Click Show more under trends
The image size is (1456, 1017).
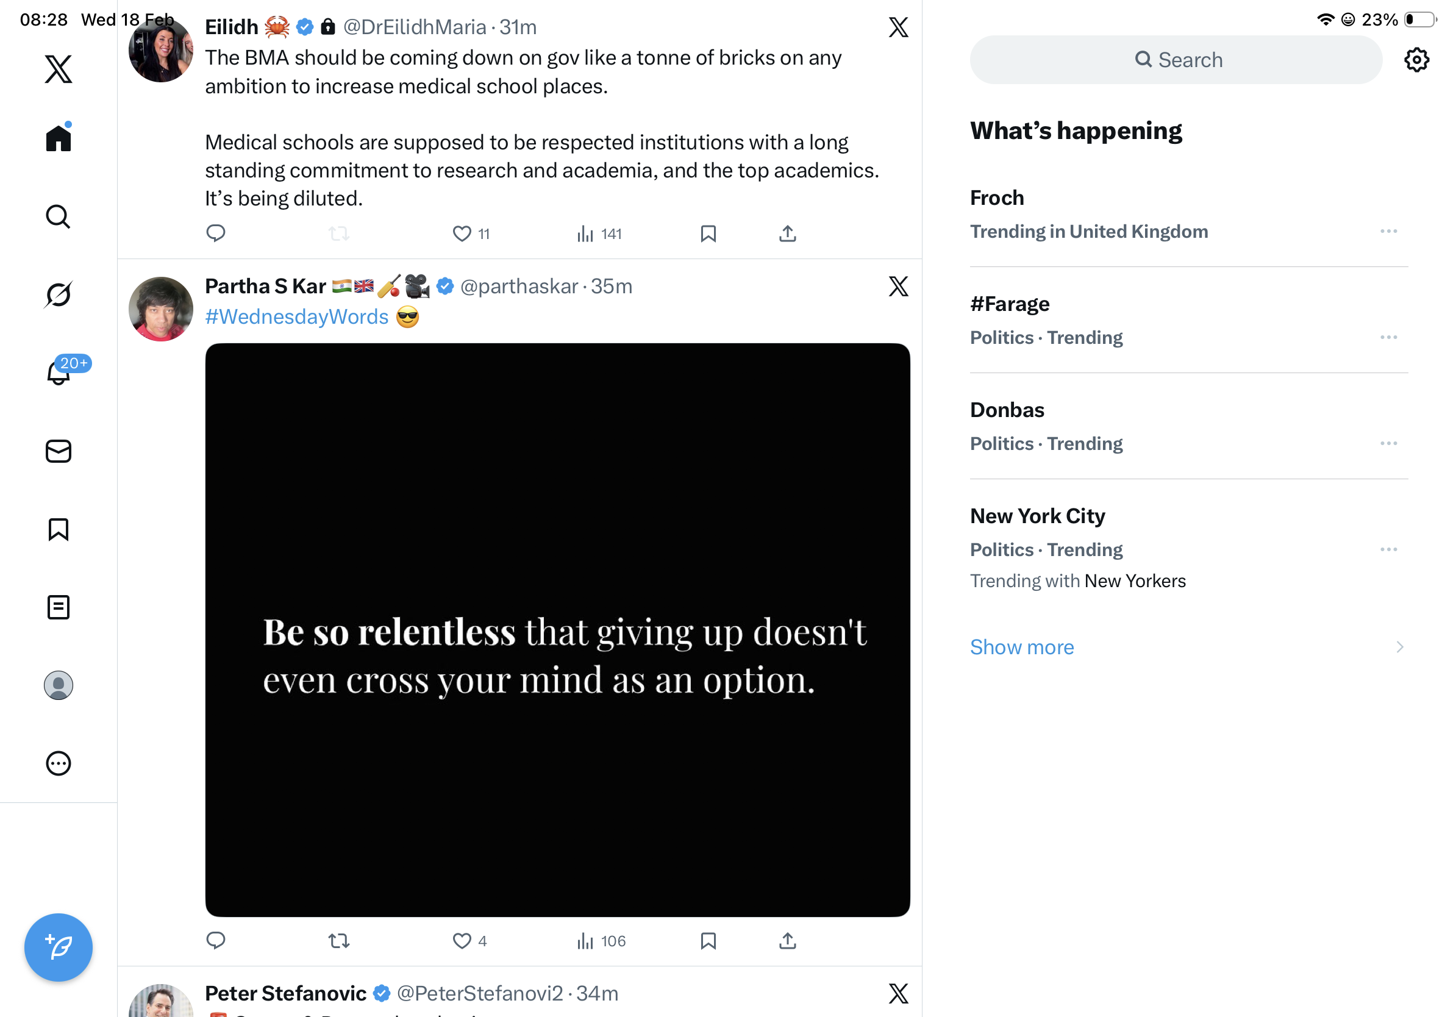coord(1022,647)
